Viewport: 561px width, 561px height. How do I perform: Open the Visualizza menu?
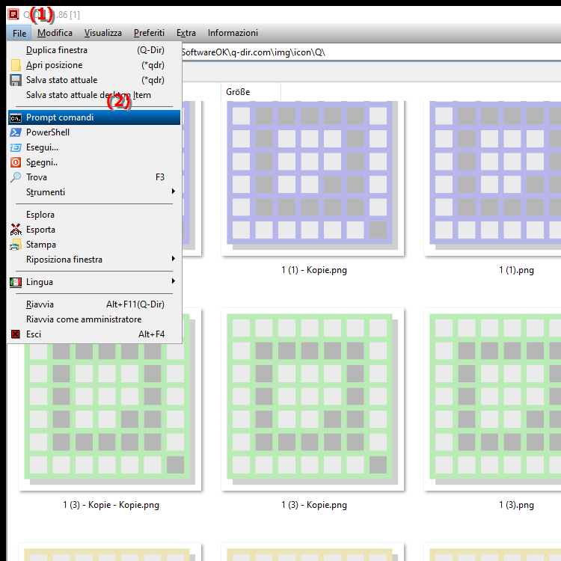tap(103, 33)
